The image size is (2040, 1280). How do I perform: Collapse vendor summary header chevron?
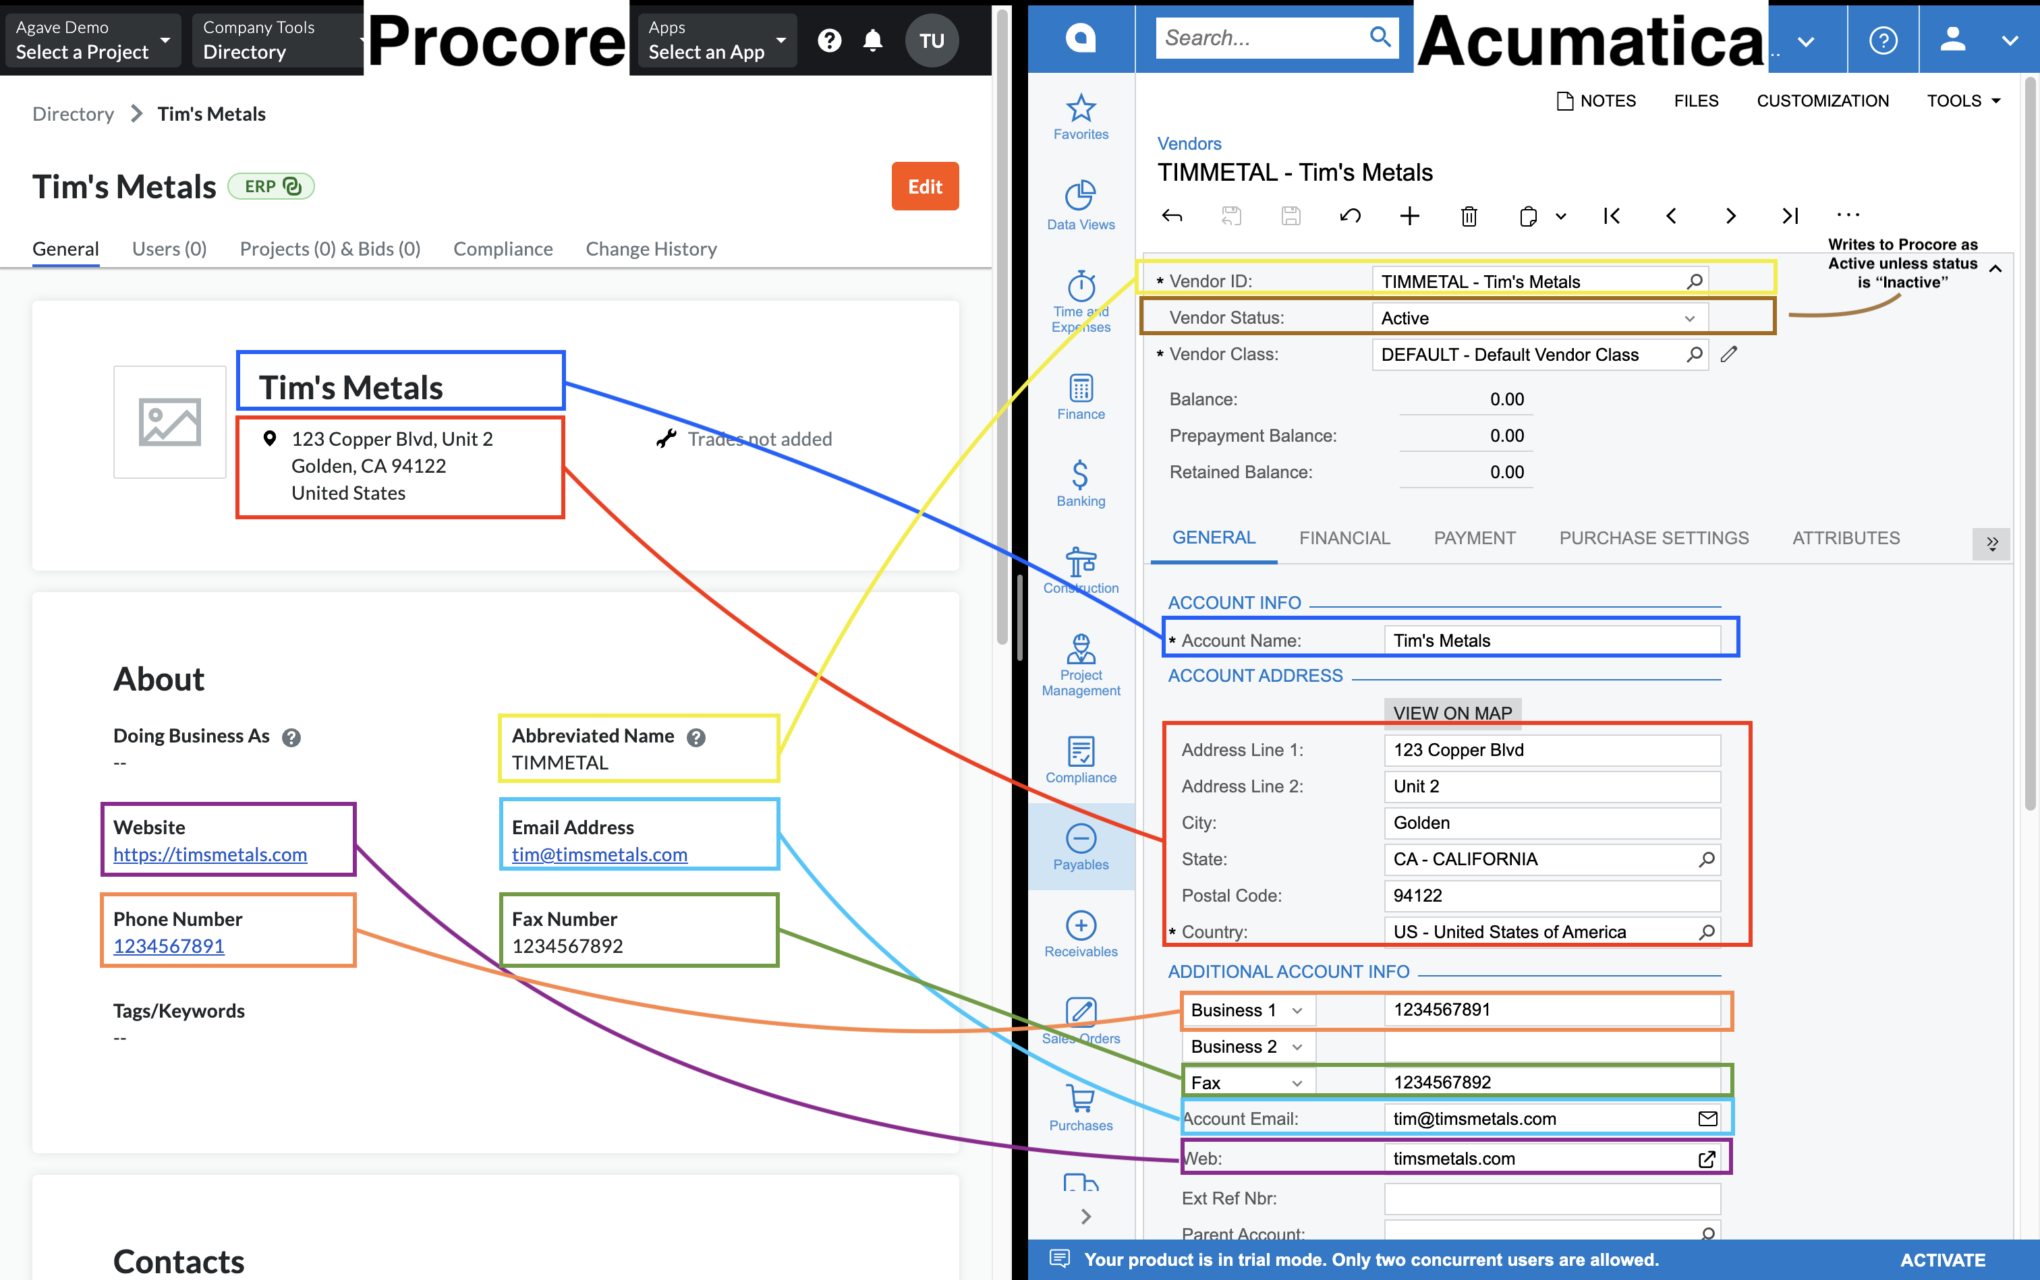point(1995,269)
